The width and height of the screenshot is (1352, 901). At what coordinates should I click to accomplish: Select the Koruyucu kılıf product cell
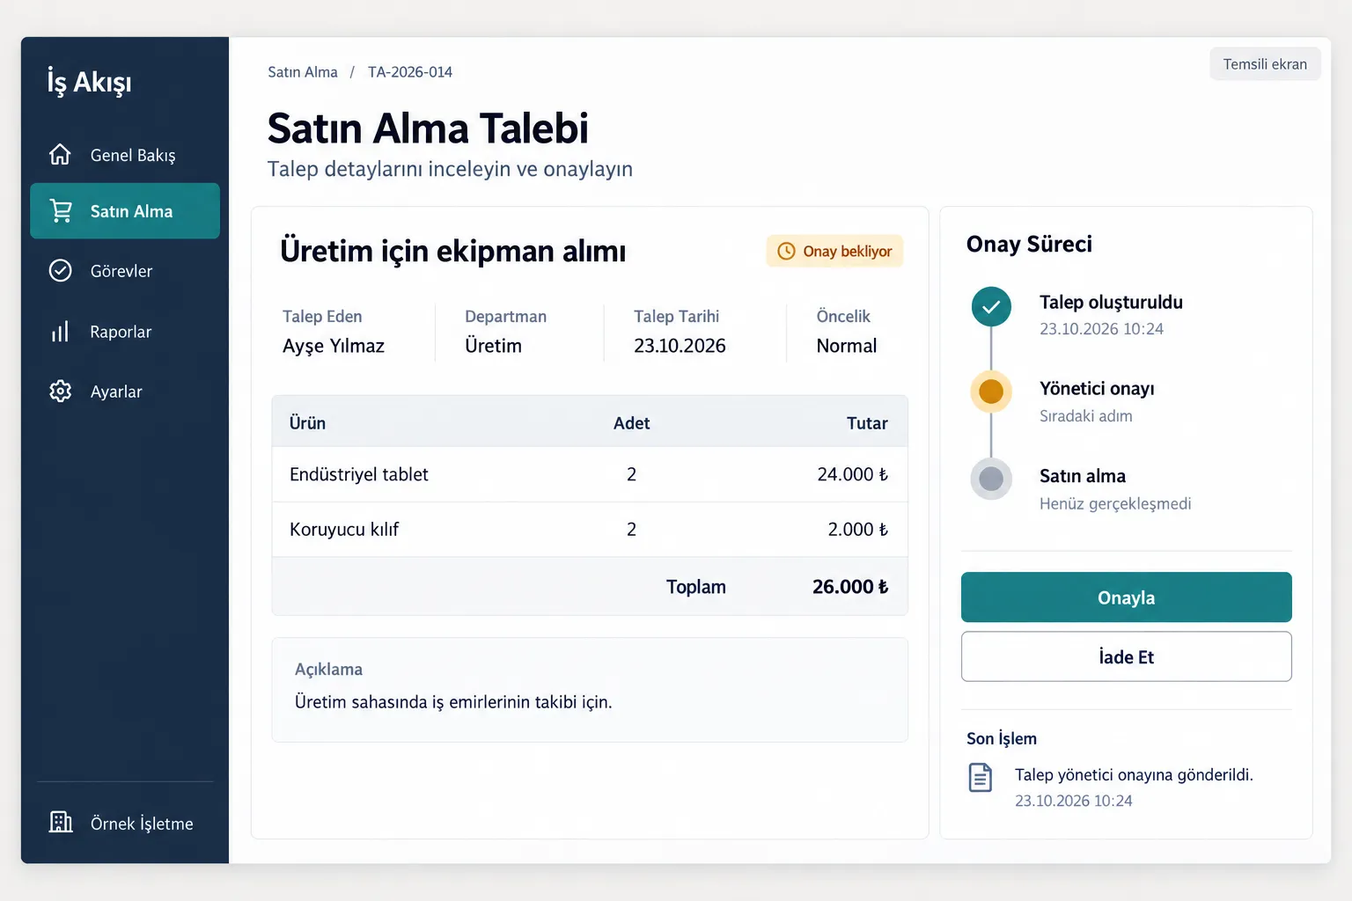(x=344, y=529)
